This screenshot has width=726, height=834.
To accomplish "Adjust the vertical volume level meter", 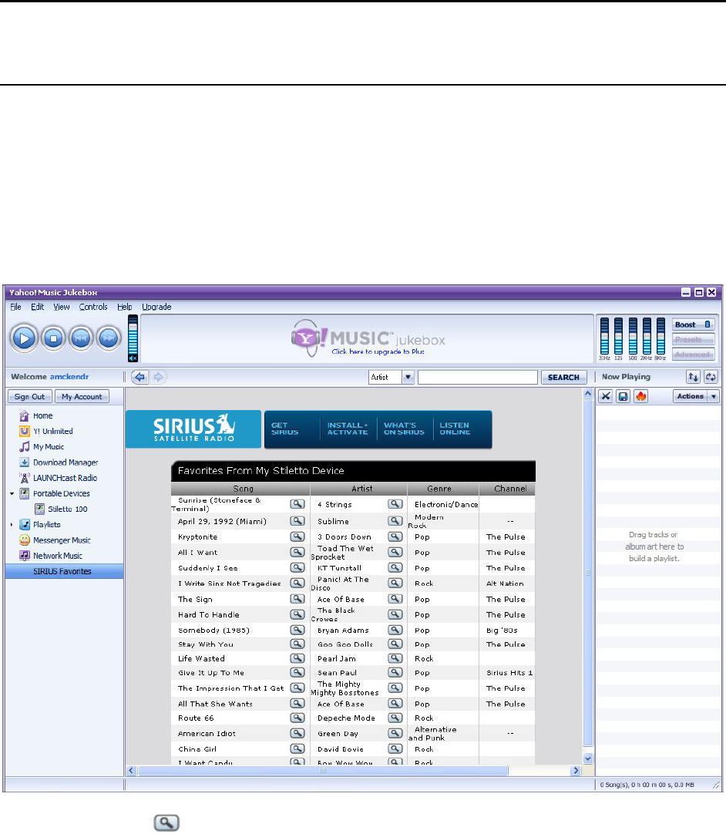I will [133, 335].
